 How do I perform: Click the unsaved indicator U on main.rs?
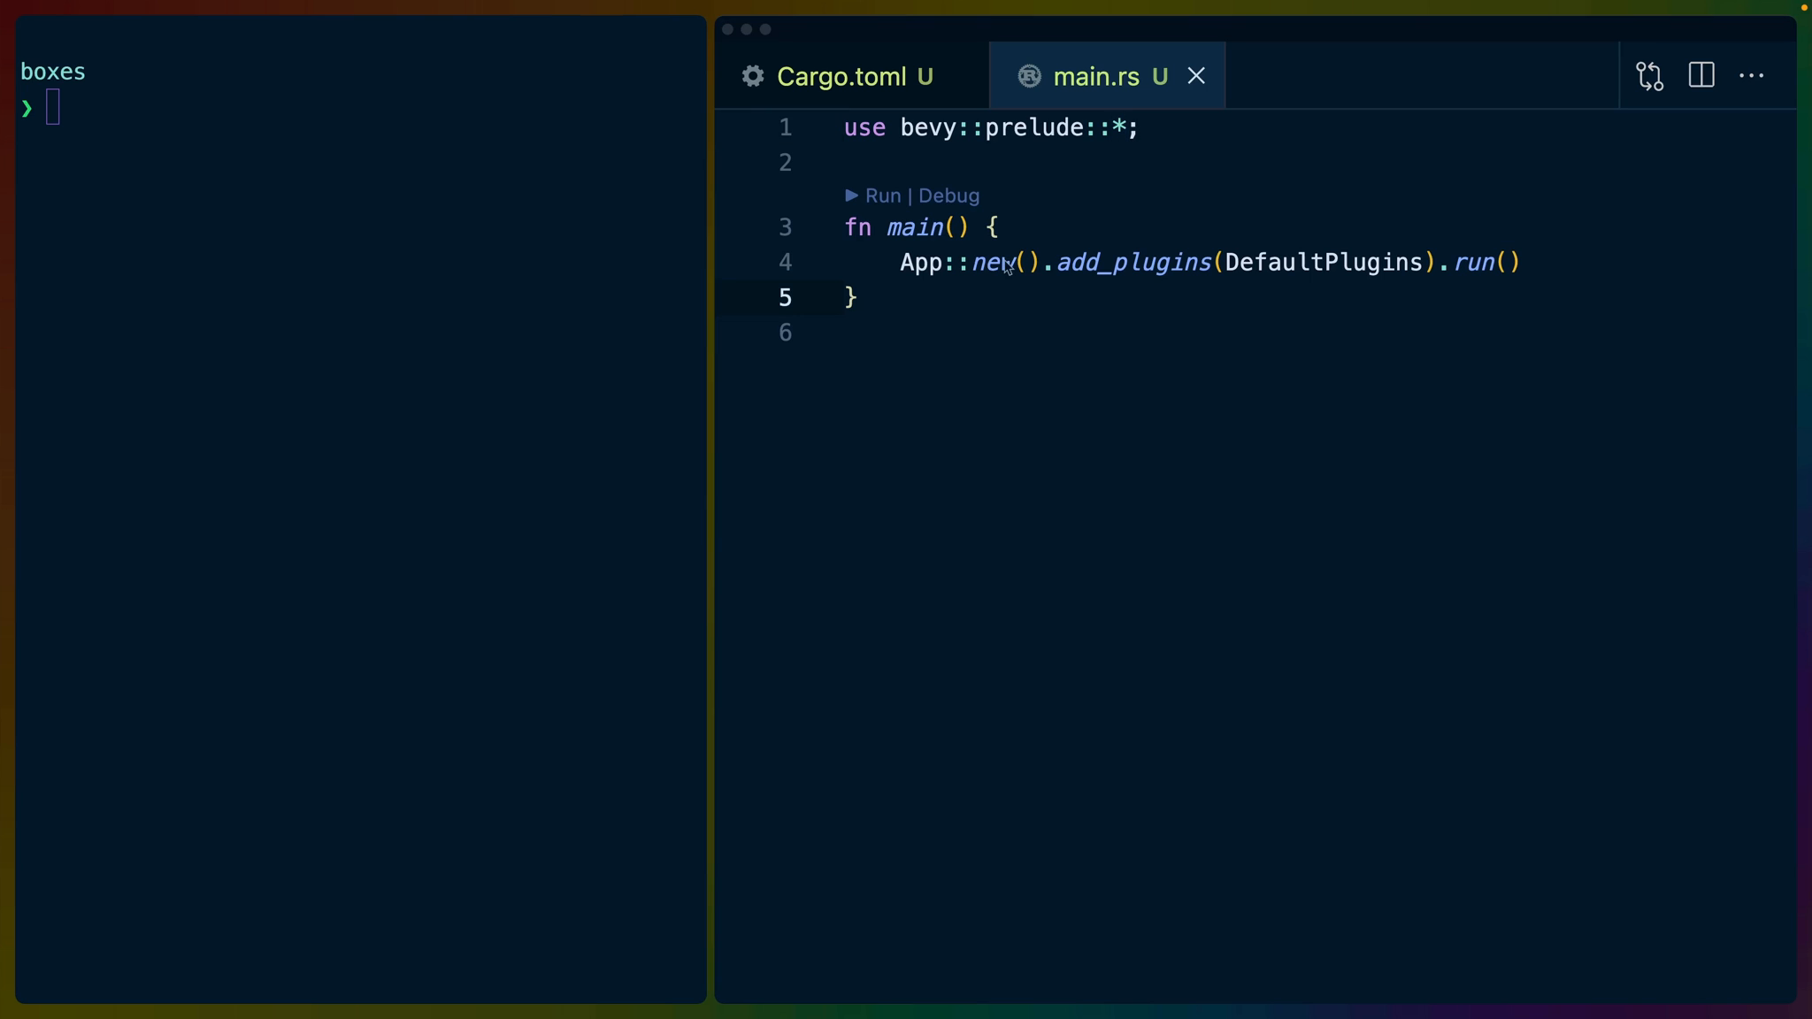(1161, 76)
